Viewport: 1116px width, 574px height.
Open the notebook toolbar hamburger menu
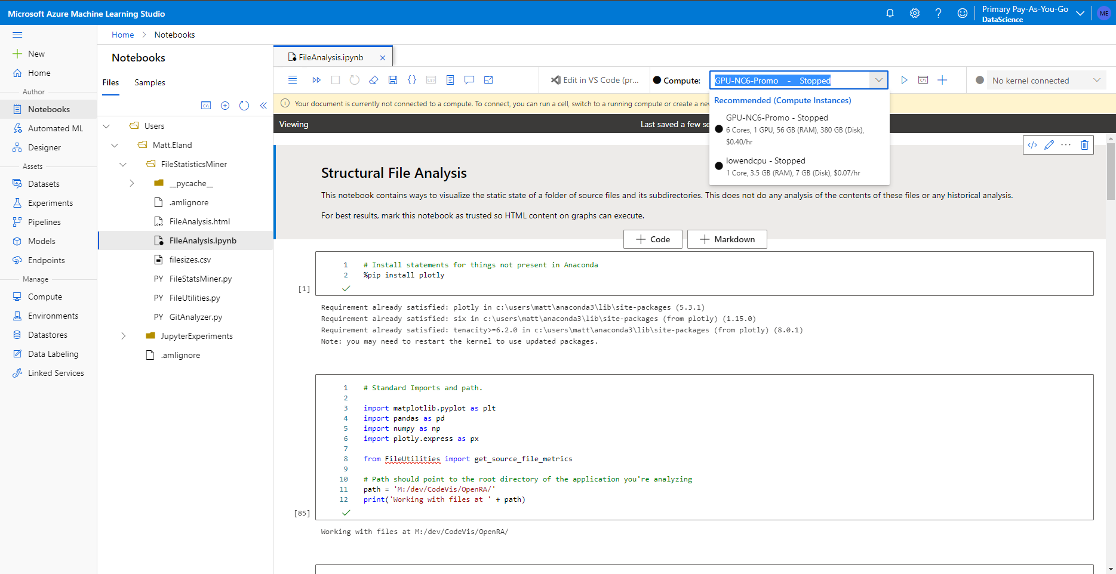tap(293, 80)
